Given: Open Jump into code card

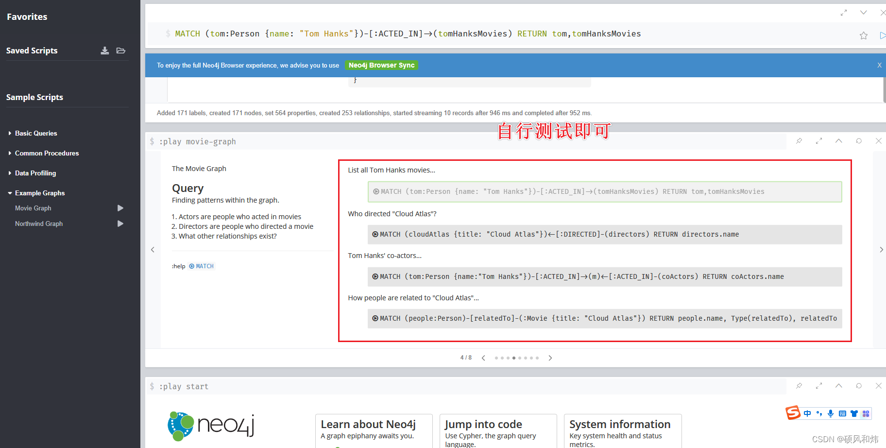Looking at the screenshot, I should 498,431.
